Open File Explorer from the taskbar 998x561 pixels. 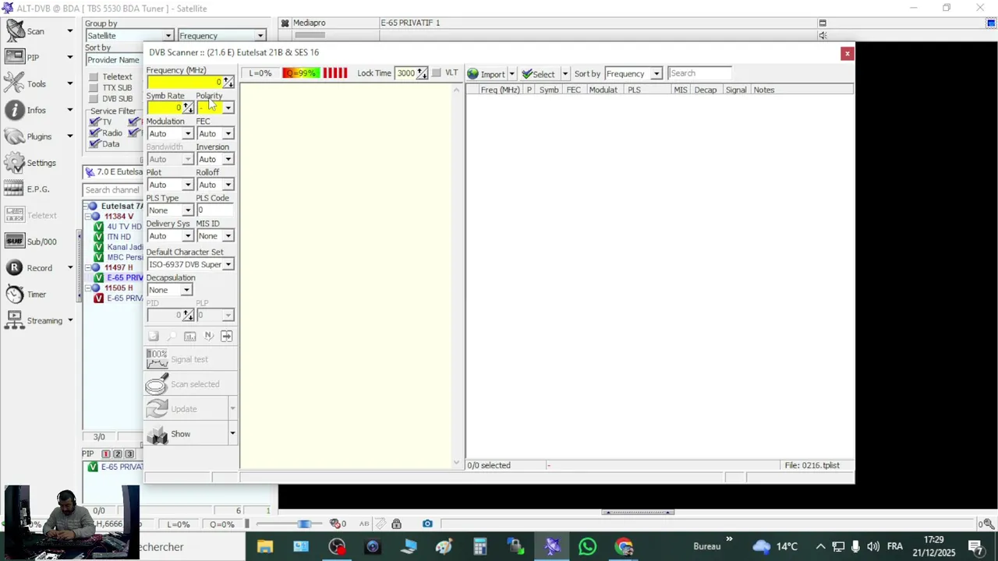tap(265, 547)
